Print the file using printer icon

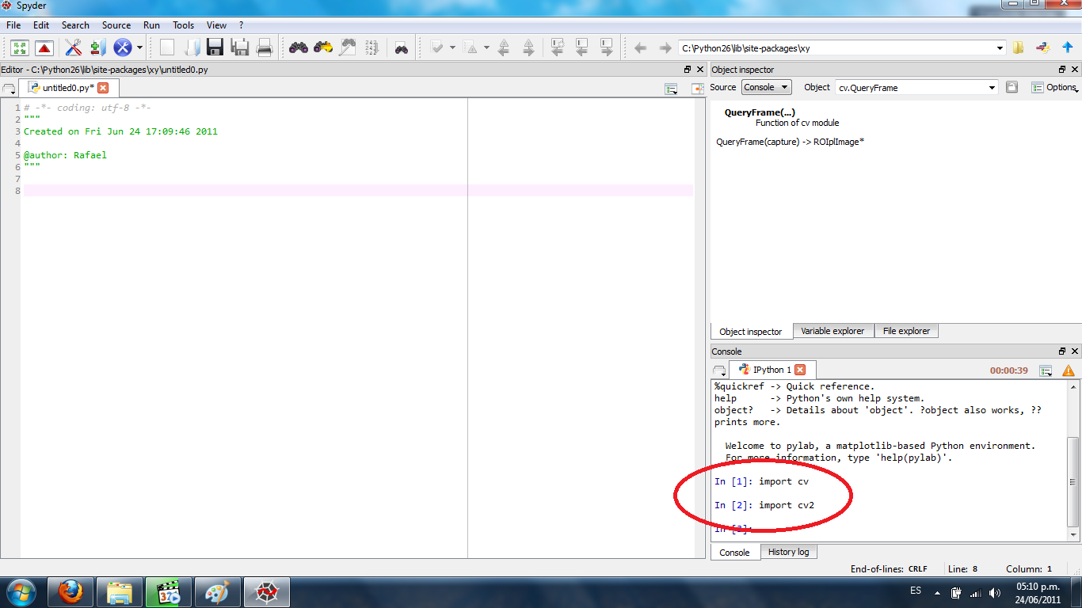pos(265,47)
